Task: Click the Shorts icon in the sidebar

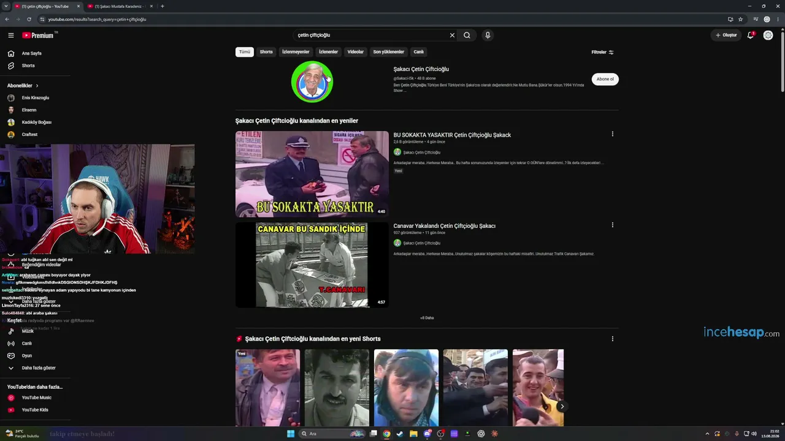Action: 10,66
